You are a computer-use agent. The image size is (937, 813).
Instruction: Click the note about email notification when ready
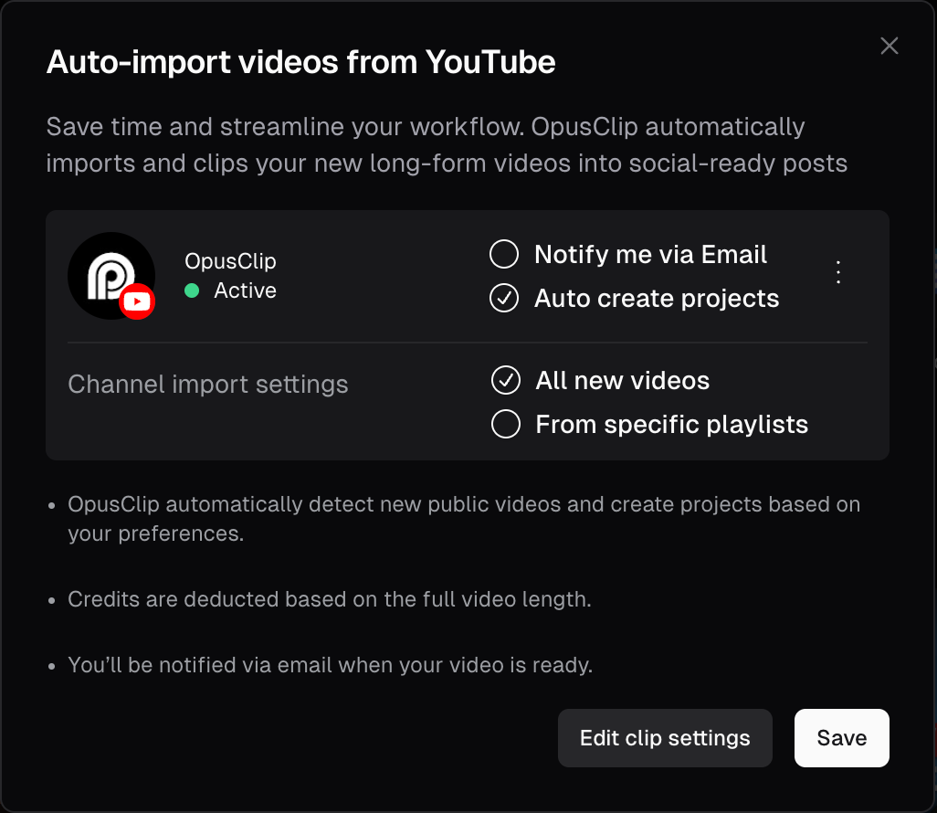tap(330, 665)
